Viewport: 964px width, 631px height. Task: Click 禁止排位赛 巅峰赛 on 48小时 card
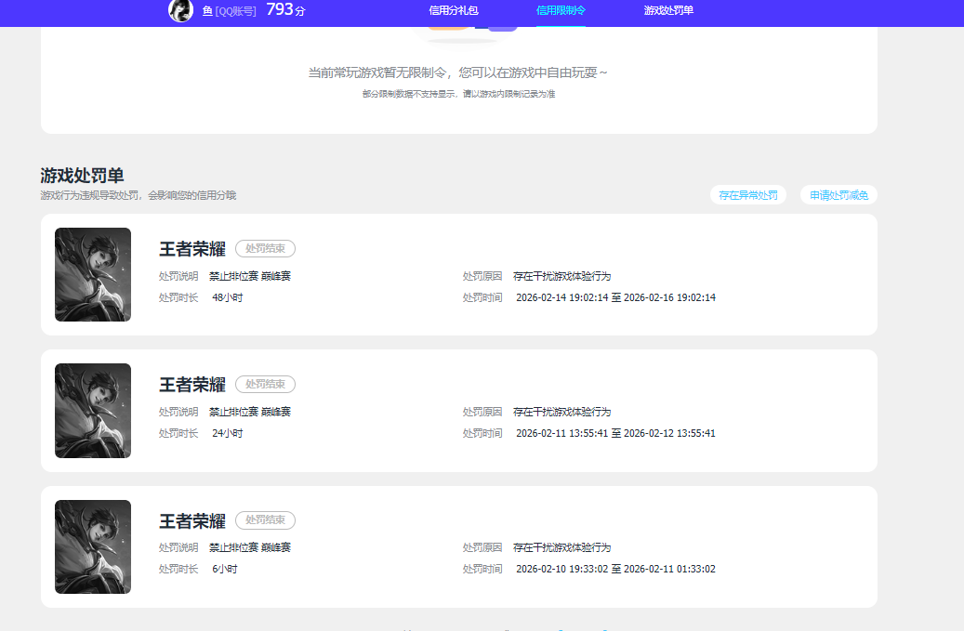[x=250, y=276]
